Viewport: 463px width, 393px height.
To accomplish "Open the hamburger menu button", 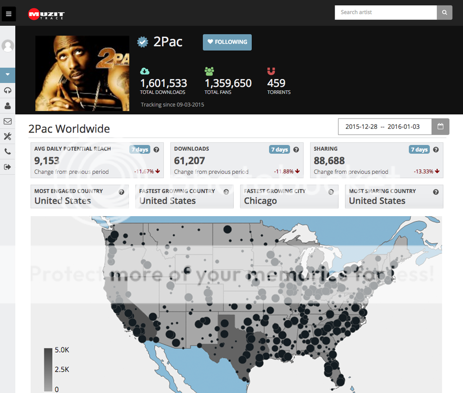I will click(x=9, y=14).
